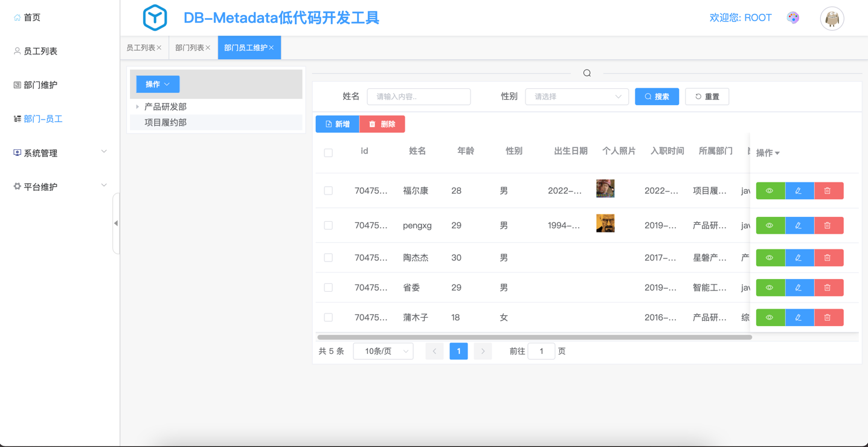Click the delete trash icon for 陶杰杰
The width and height of the screenshot is (868, 447).
(x=828, y=258)
